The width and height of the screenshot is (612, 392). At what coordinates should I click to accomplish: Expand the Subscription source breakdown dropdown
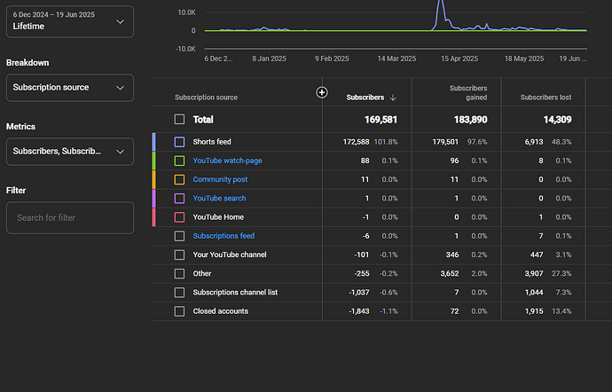[x=70, y=88]
